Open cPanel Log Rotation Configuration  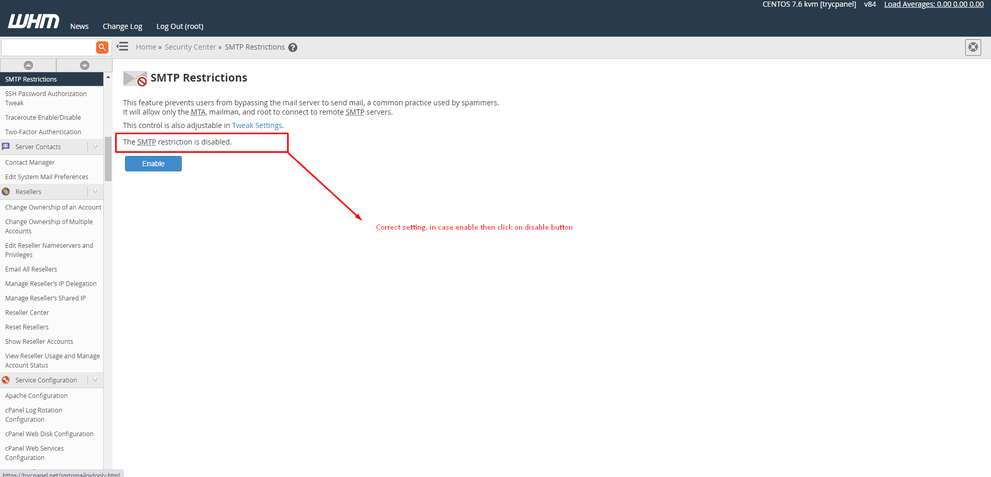pos(34,415)
